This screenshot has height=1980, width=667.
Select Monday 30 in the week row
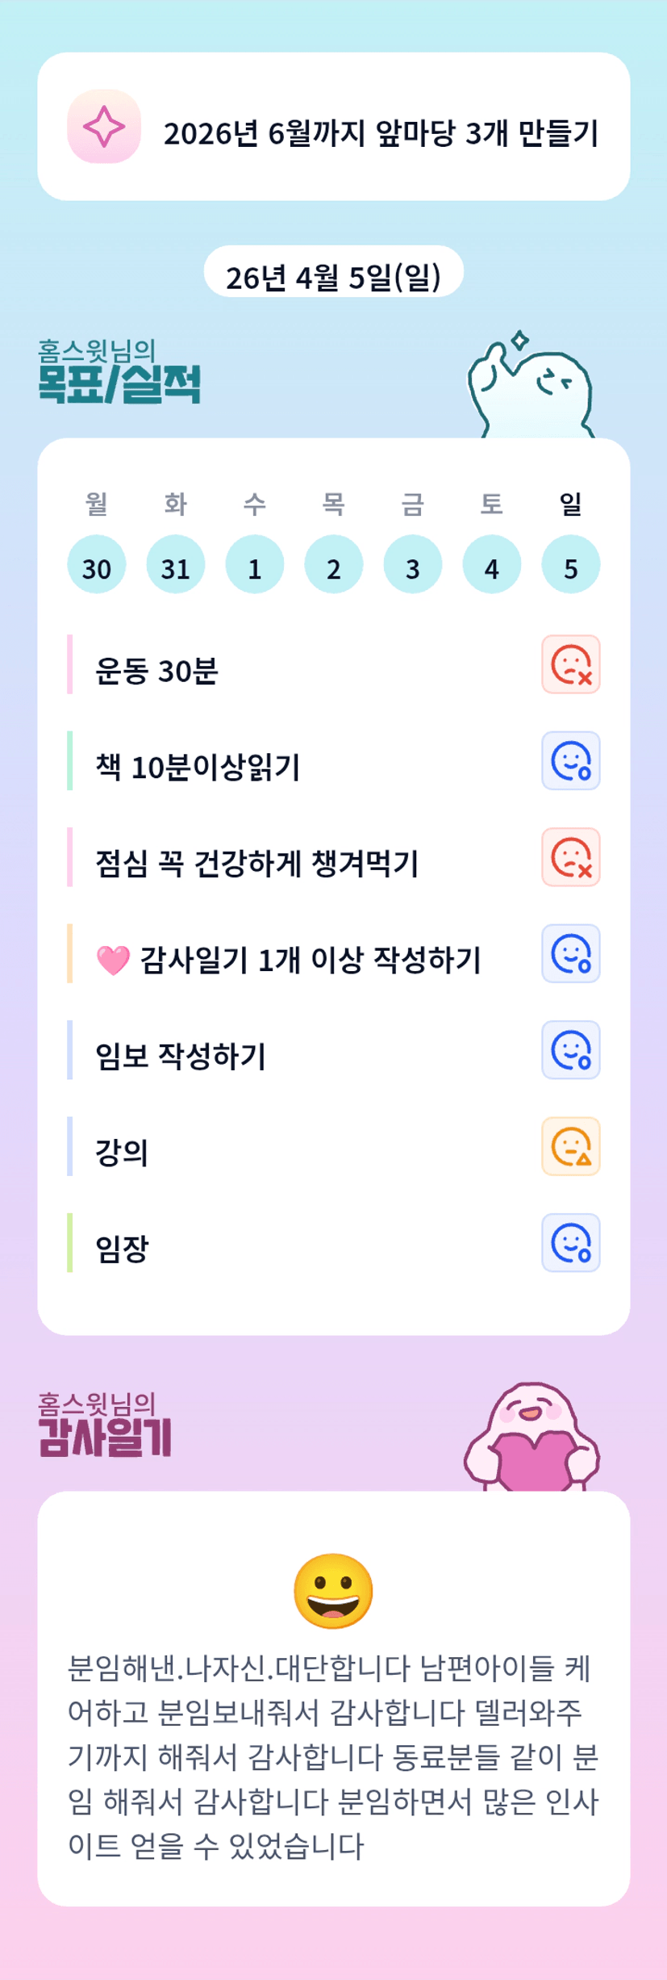coord(97,565)
